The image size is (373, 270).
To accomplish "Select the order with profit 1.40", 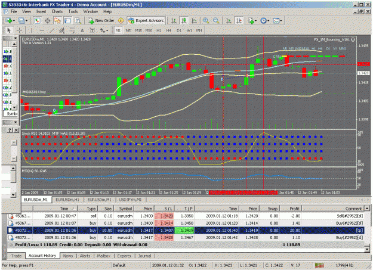I will 186,223.
